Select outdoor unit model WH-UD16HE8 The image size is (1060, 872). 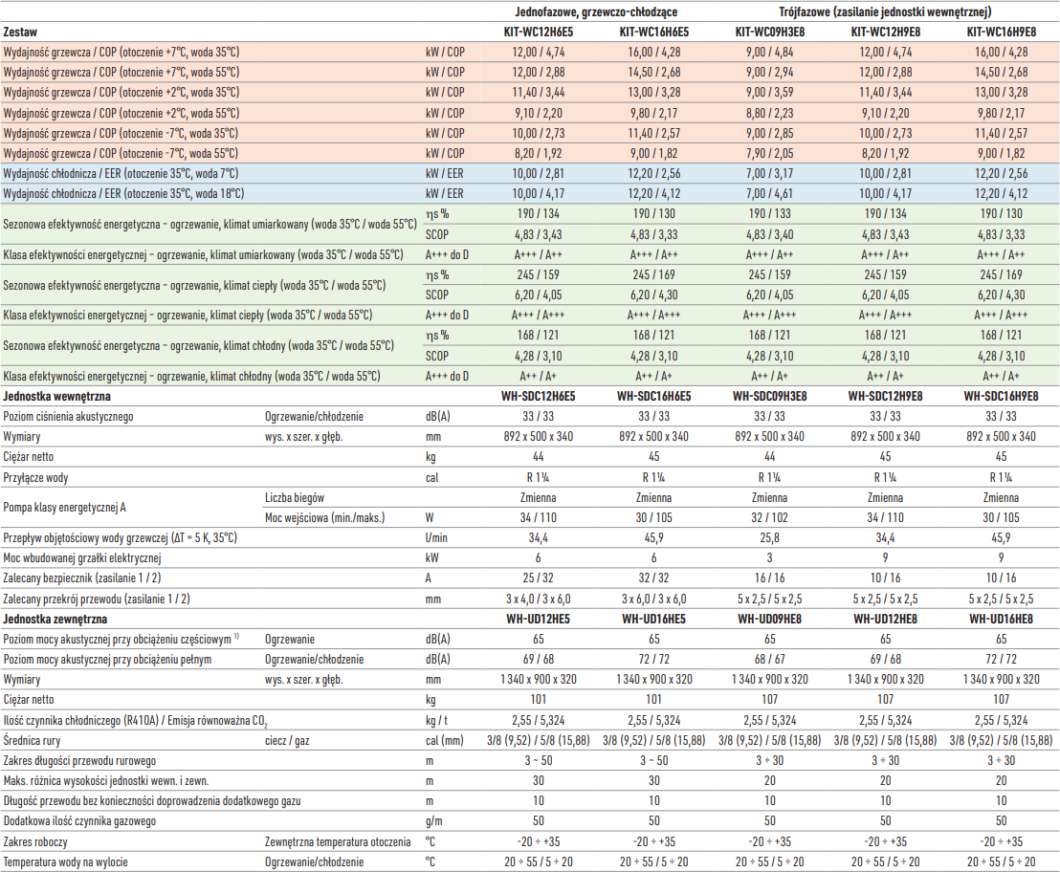coord(1002,620)
